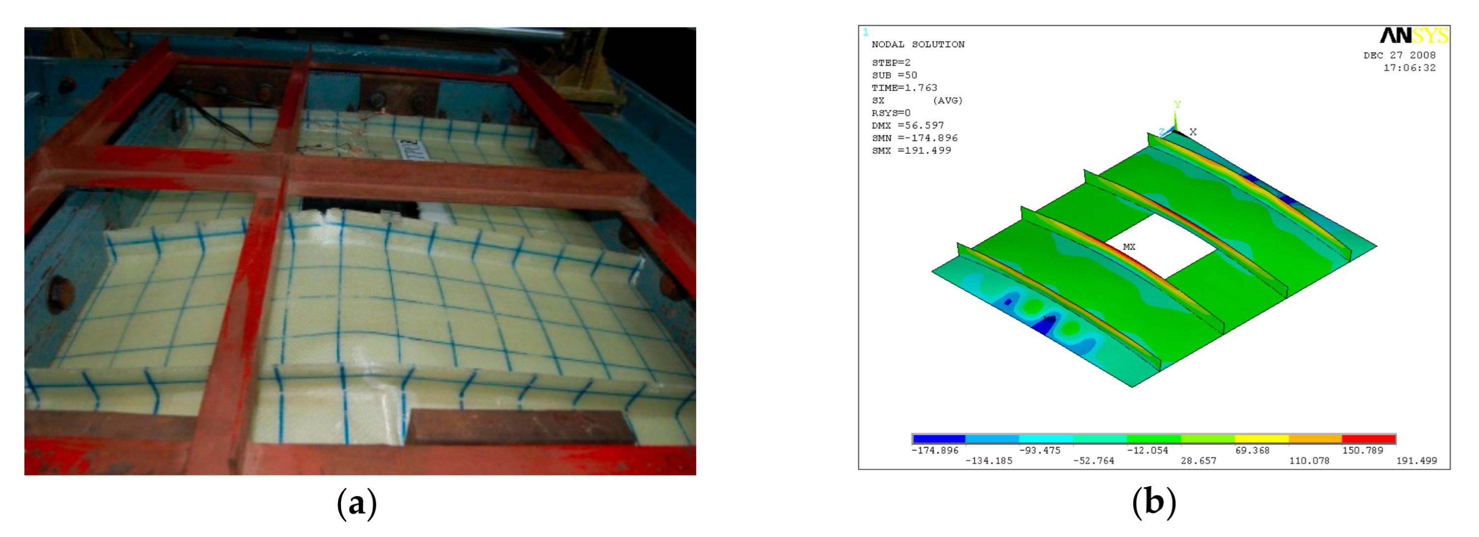Click the test panel photograph

click(x=360, y=251)
